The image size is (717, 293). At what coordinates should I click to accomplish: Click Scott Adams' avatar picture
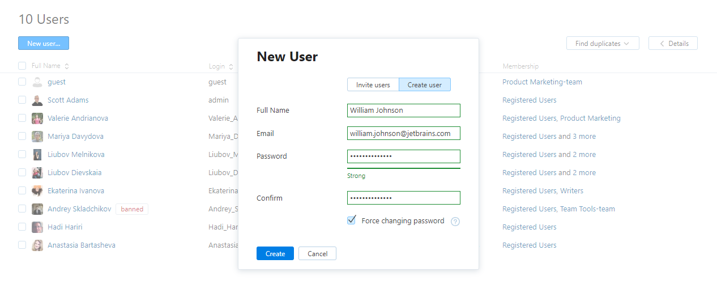pyautogui.click(x=37, y=100)
